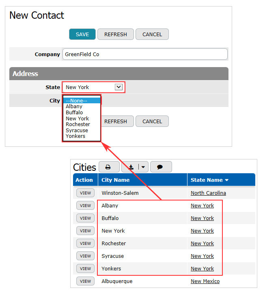Open New York link in Buffalo row
Viewport: 265px width, 292px height.
point(202,218)
